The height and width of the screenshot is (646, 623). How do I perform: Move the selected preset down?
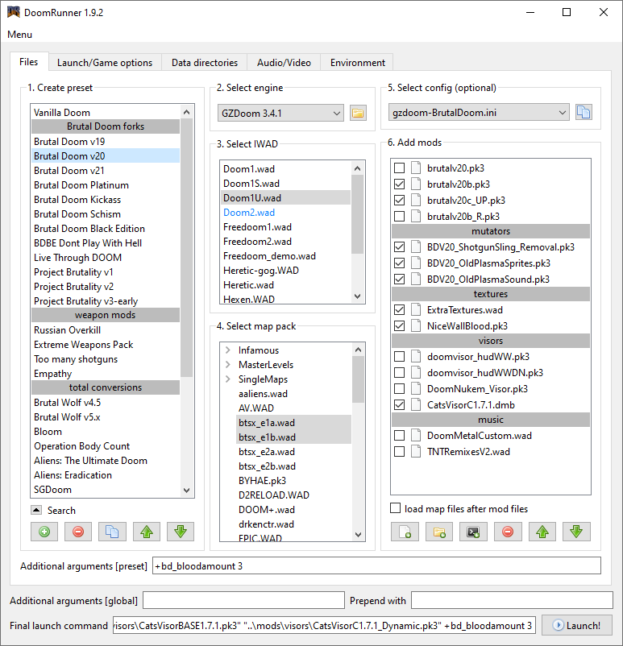[x=181, y=532]
